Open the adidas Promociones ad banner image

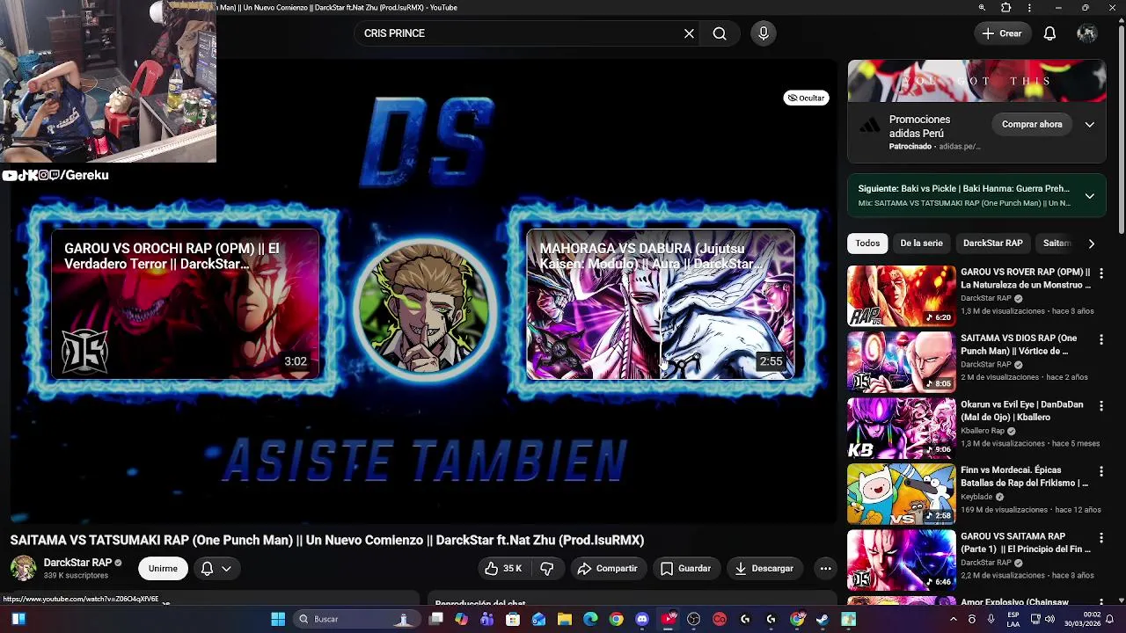coord(976,81)
